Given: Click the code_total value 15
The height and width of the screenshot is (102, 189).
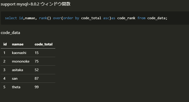Looking at the screenshot, I should 36,53.
